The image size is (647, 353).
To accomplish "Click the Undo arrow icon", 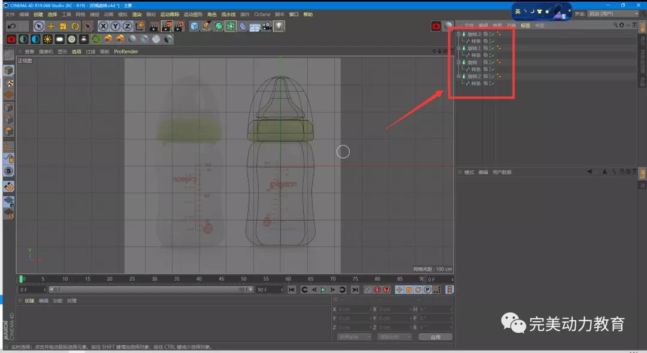I will coord(11,26).
